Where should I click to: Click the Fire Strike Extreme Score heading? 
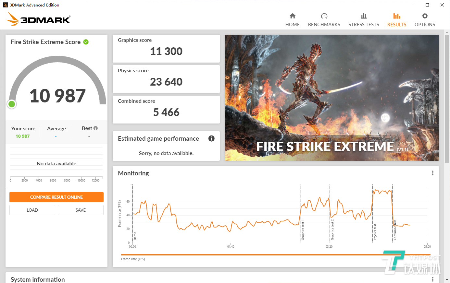(x=45, y=42)
